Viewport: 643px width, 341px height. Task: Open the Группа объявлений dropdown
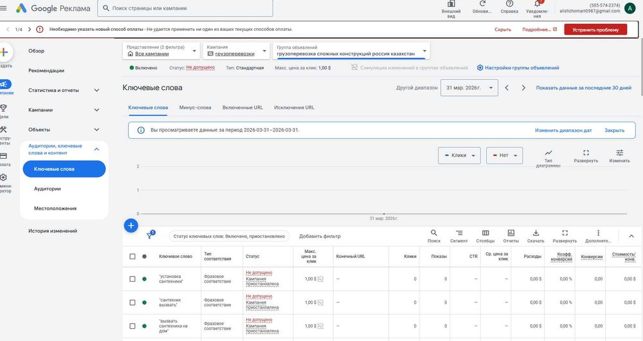(x=352, y=51)
